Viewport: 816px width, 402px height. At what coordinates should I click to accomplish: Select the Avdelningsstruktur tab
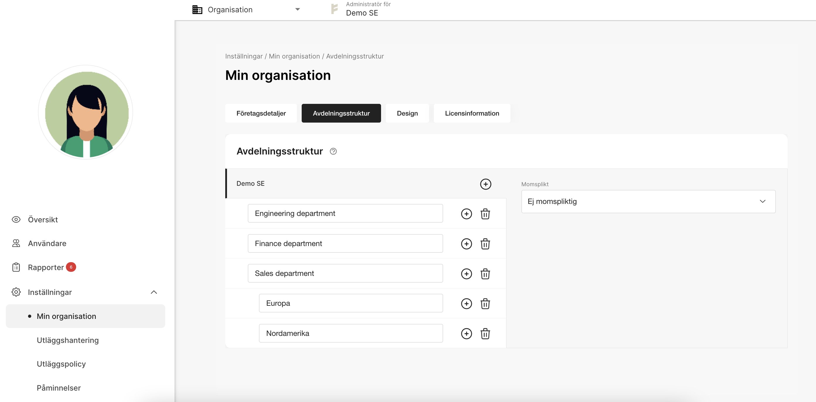tap(341, 113)
